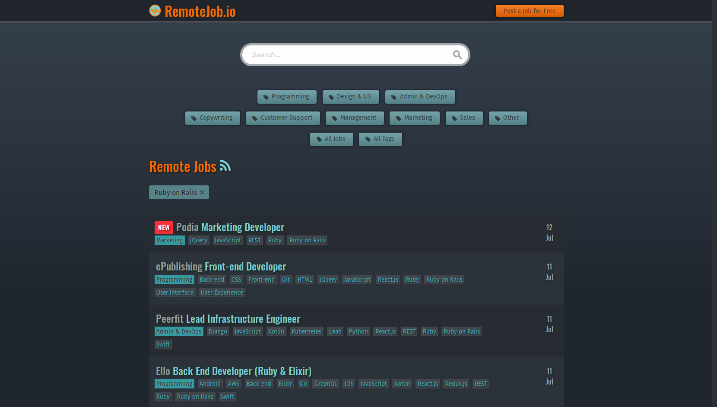This screenshot has height=407, width=717.
Task: Select the Sales category
Action: [x=464, y=118]
